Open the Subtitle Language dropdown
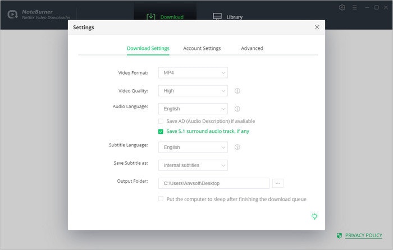Image resolution: width=393 pixels, height=250 pixels. coord(193,147)
